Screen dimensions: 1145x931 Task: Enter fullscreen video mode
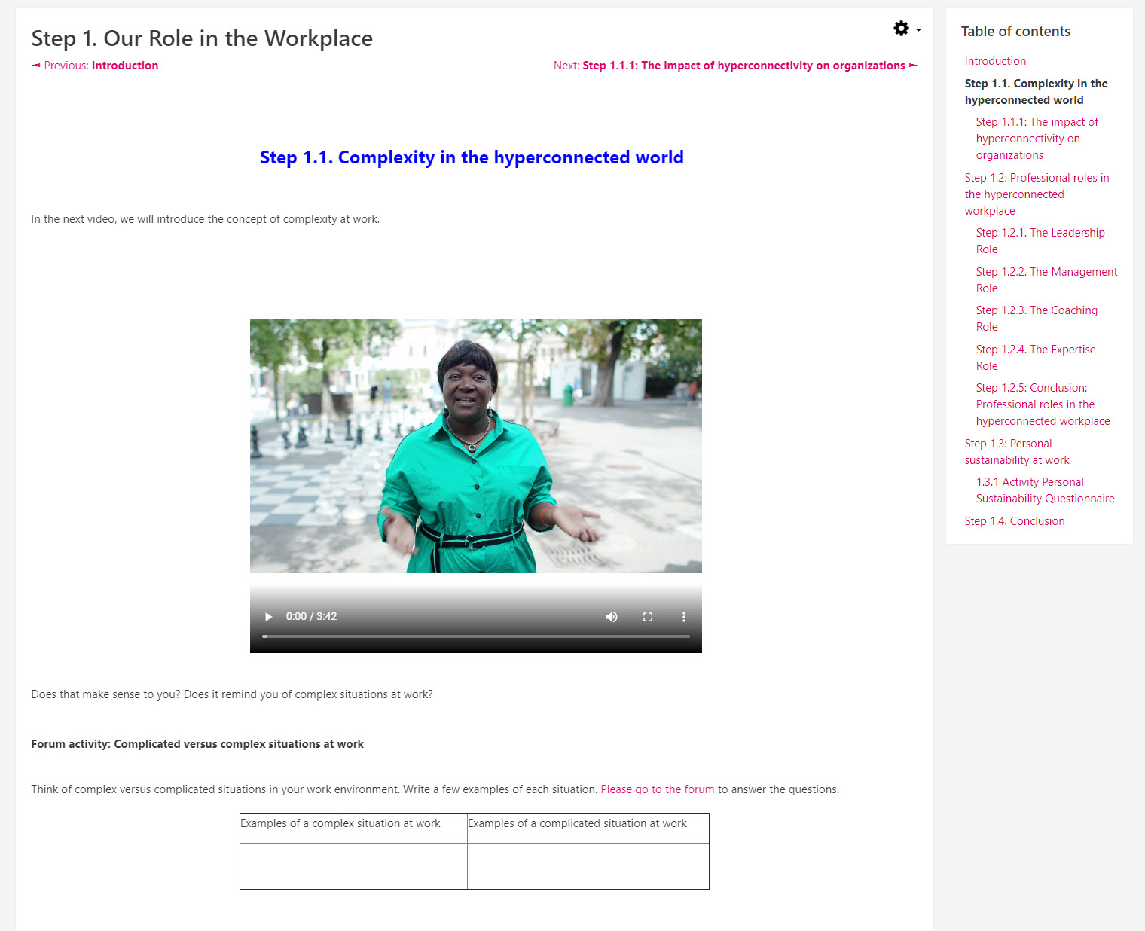pyautogui.click(x=647, y=617)
